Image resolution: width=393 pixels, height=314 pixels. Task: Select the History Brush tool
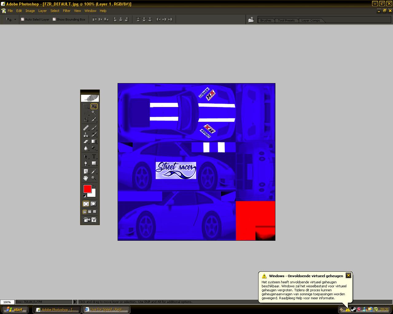[94, 134]
